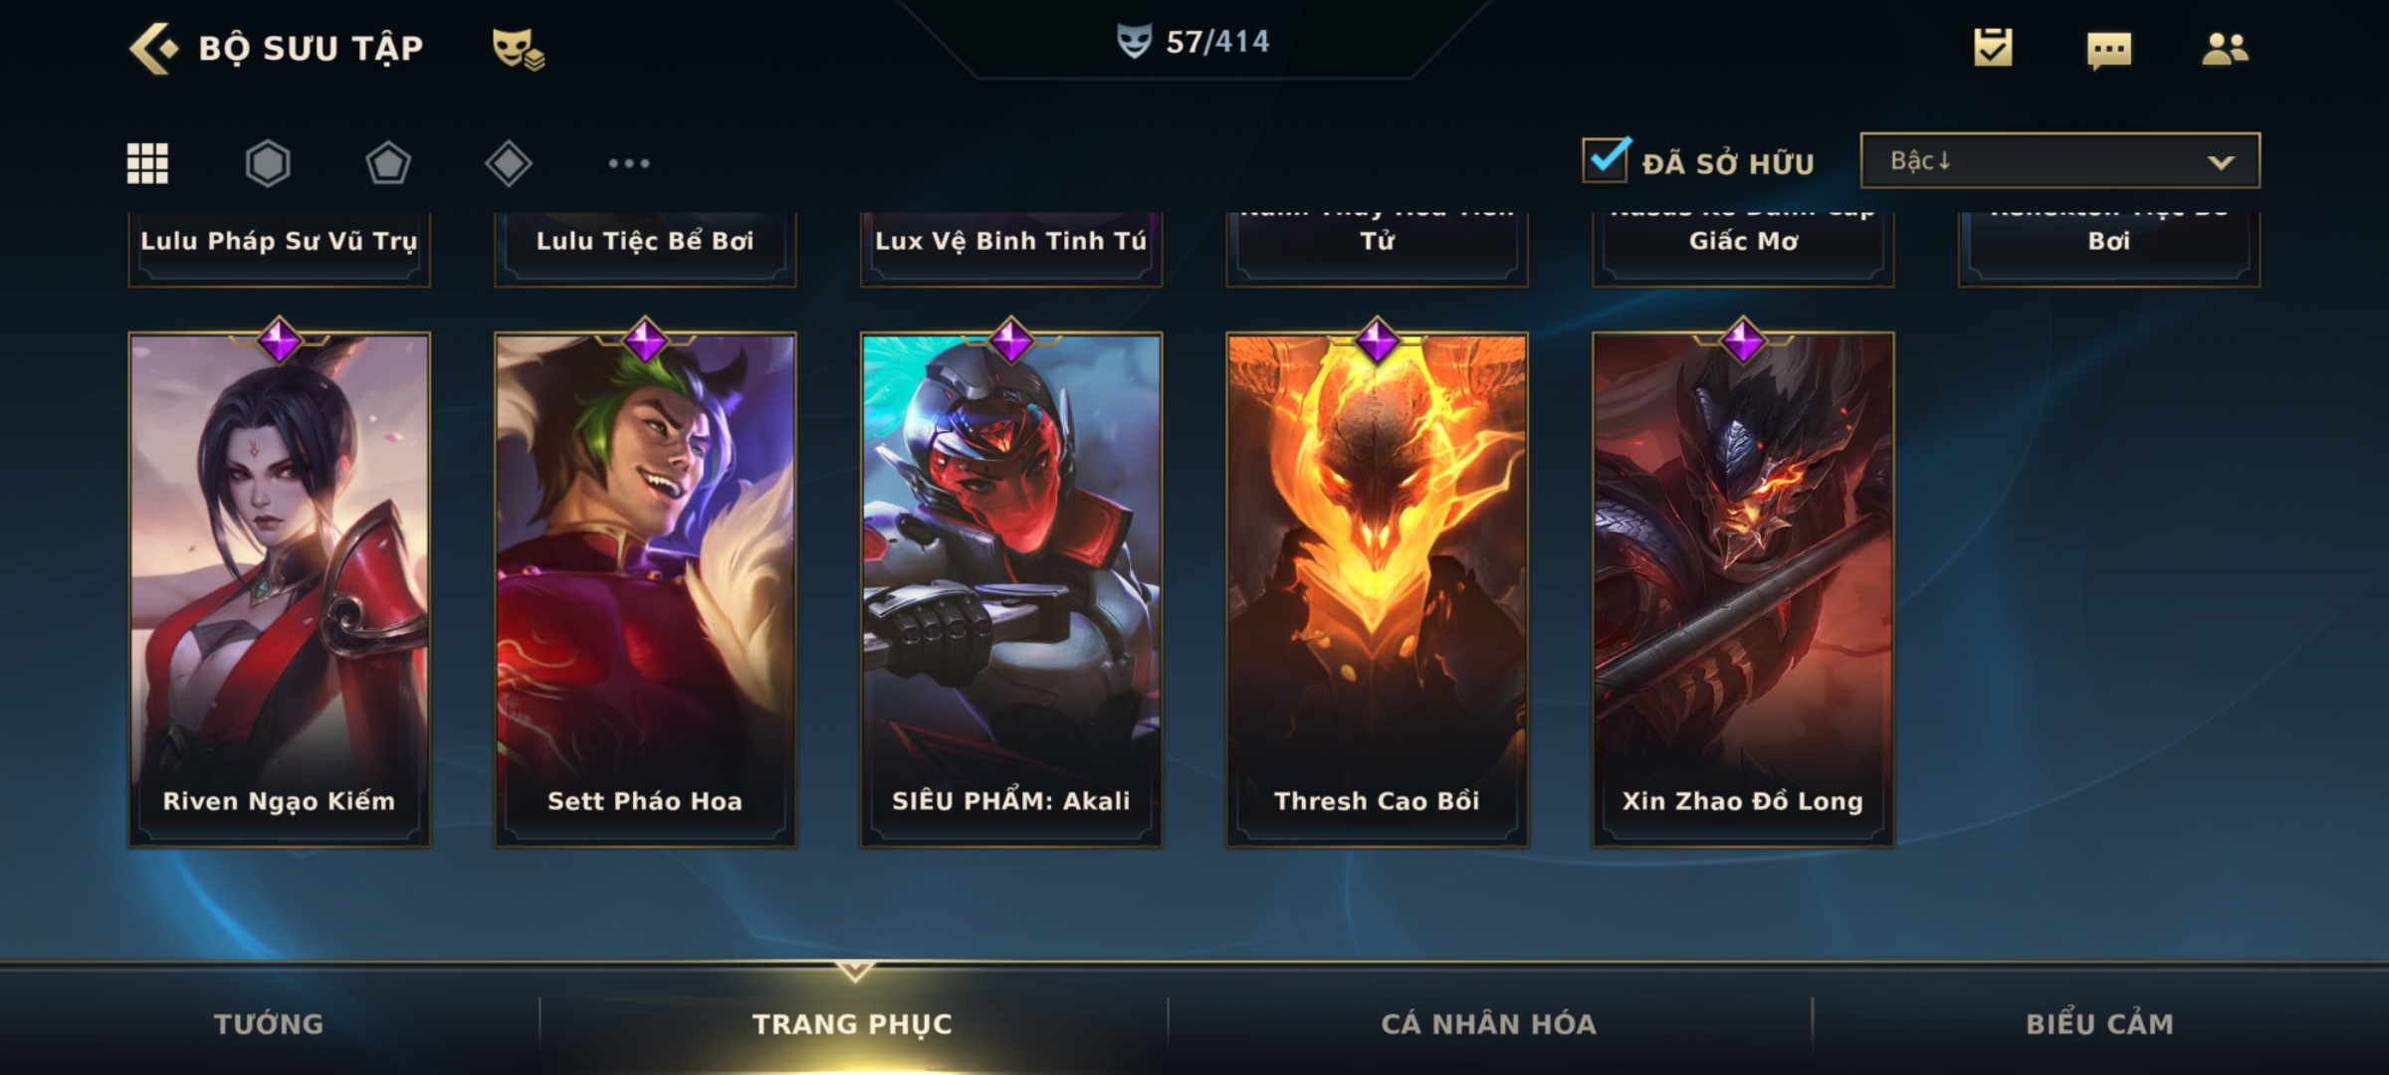Switch to the Tướng tab
The height and width of the screenshot is (1075, 2389).
tap(269, 1023)
